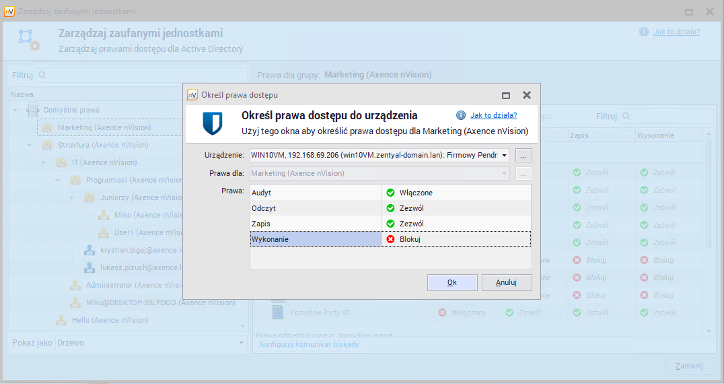Click the browse (...) button beside Urządzenie
The width and height of the screenshot is (724, 384).
pyautogui.click(x=524, y=155)
